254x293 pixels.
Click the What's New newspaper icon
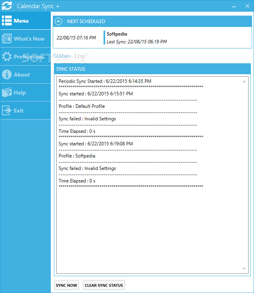click(7, 39)
